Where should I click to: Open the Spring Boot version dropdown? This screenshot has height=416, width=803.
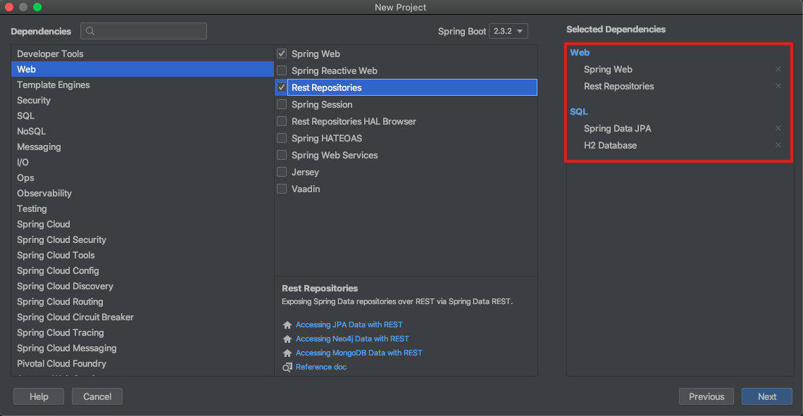point(509,32)
